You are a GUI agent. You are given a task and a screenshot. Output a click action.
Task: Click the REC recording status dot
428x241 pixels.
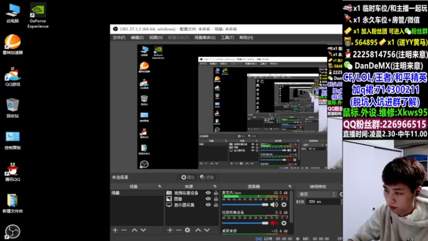point(297,238)
